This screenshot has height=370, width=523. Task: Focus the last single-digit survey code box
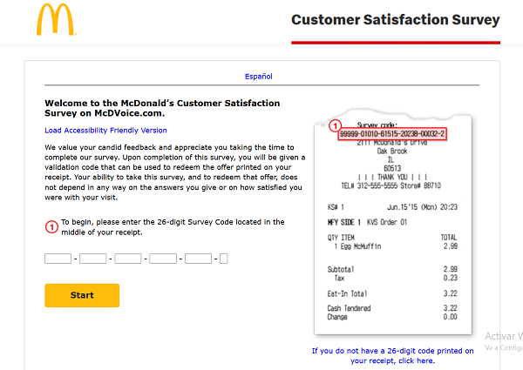223,259
